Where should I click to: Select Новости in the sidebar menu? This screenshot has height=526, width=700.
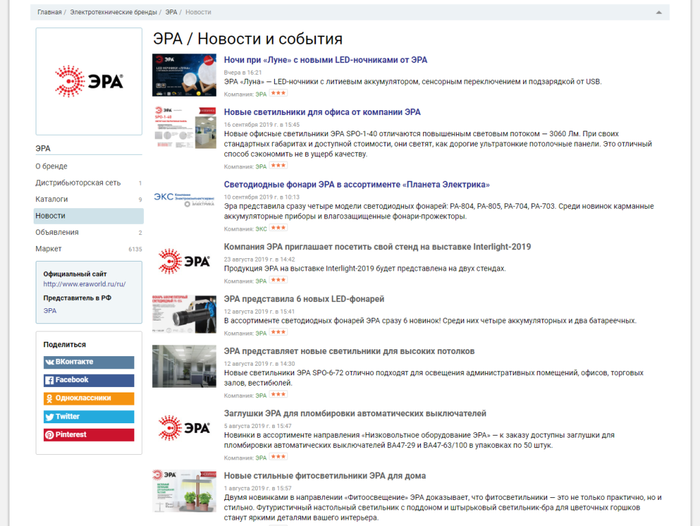click(88, 216)
